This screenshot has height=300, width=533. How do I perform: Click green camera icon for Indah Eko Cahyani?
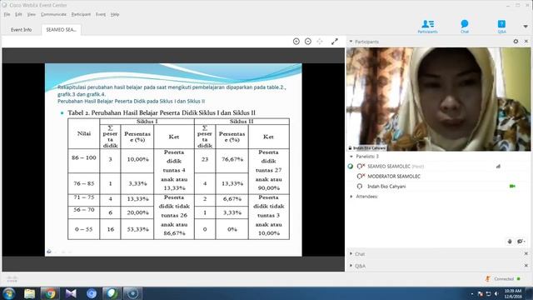point(512,186)
